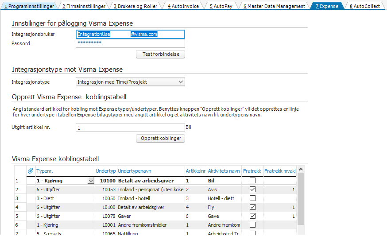Image resolution: width=387 pixels, height=236 pixels.
Task: Uncheck Fratrekk for Fly row
Action: (252, 207)
